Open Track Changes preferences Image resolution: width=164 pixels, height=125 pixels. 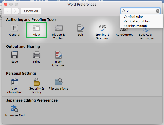click(x=58, y=59)
